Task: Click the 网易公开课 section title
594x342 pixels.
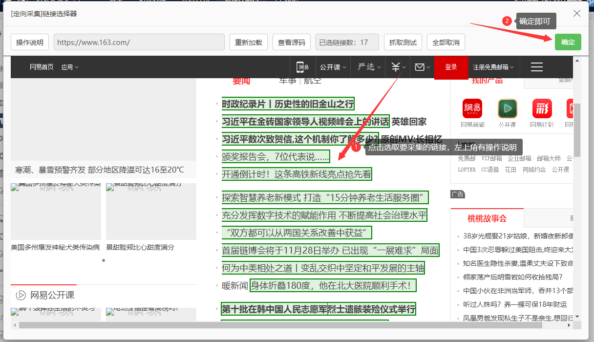Action: point(52,295)
